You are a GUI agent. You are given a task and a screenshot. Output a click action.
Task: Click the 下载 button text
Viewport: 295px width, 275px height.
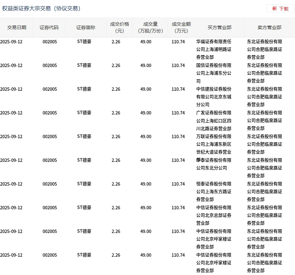coord(284,9)
